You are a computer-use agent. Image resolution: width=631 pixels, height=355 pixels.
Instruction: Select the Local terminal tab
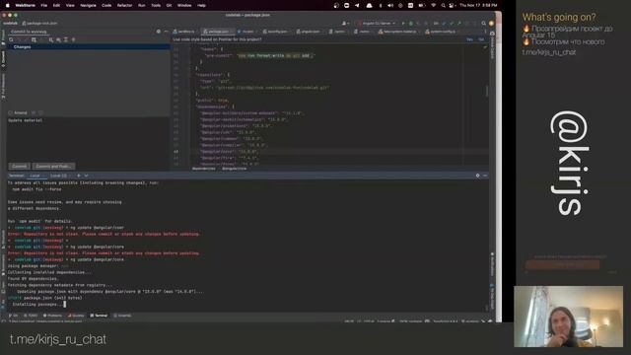[37, 176]
